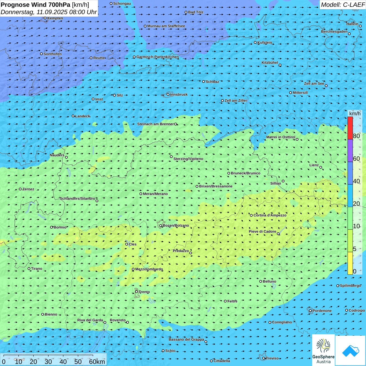
Task: Click the Zell am See marker
Action: coord(326,85)
